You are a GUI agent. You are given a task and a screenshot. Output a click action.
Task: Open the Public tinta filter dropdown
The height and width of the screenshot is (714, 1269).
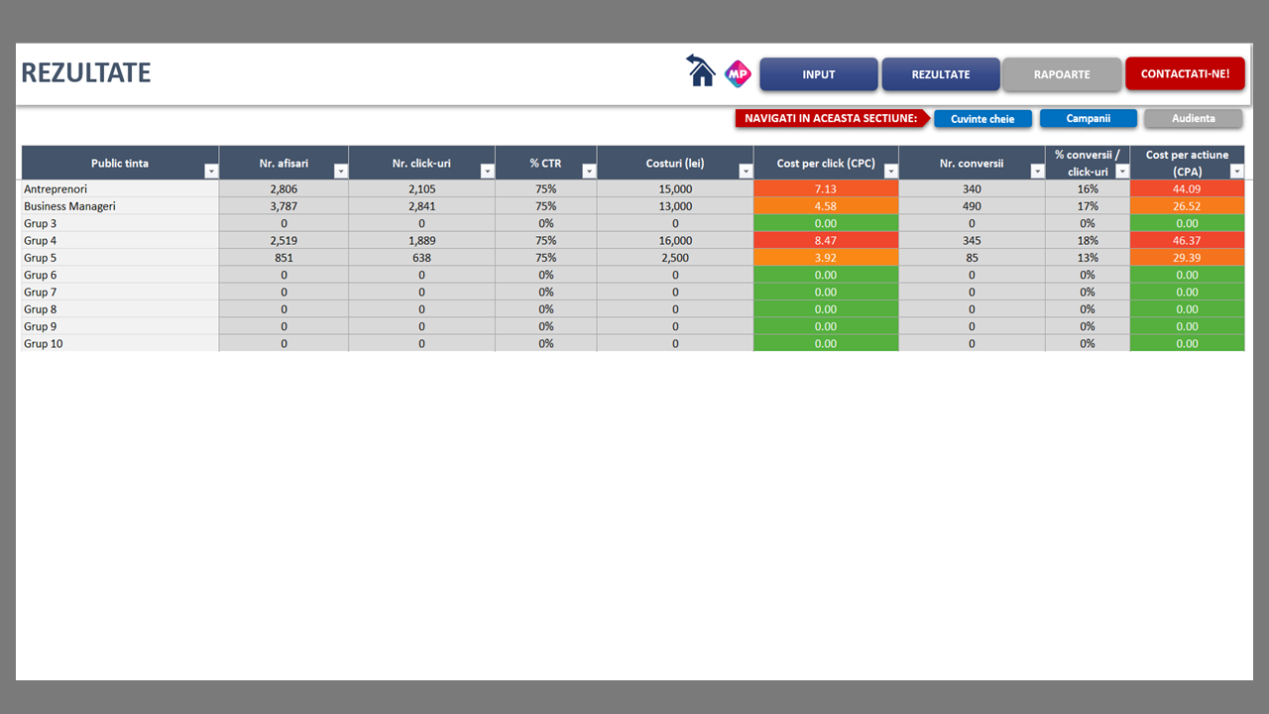click(x=210, y=172)
